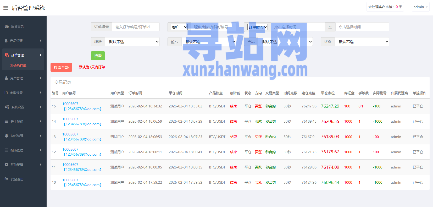Click the dashboard icon beside 后台首页
The width and height of the screenshot is (433, 207).
7,26
